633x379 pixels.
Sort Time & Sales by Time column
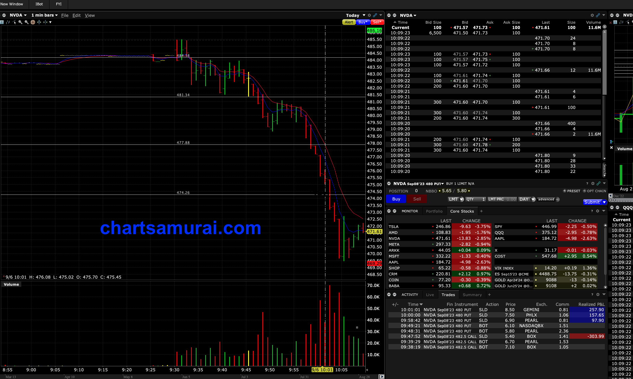click(400, 23)
